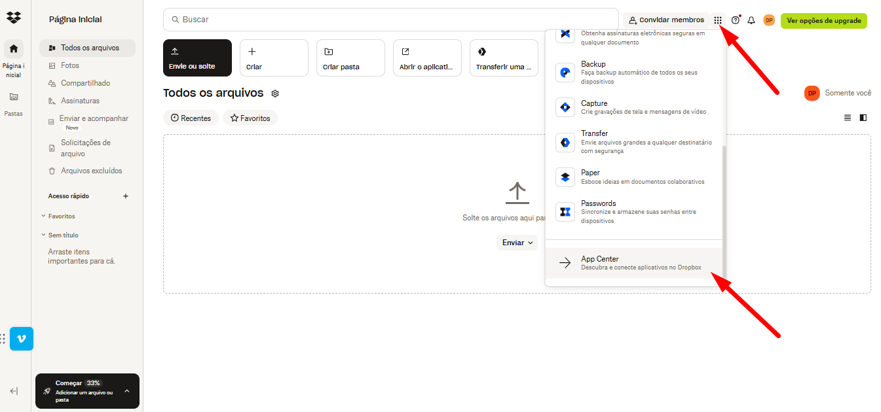
Task: Collapse the sidebar with the arrow icon
Action: point(14,391)
